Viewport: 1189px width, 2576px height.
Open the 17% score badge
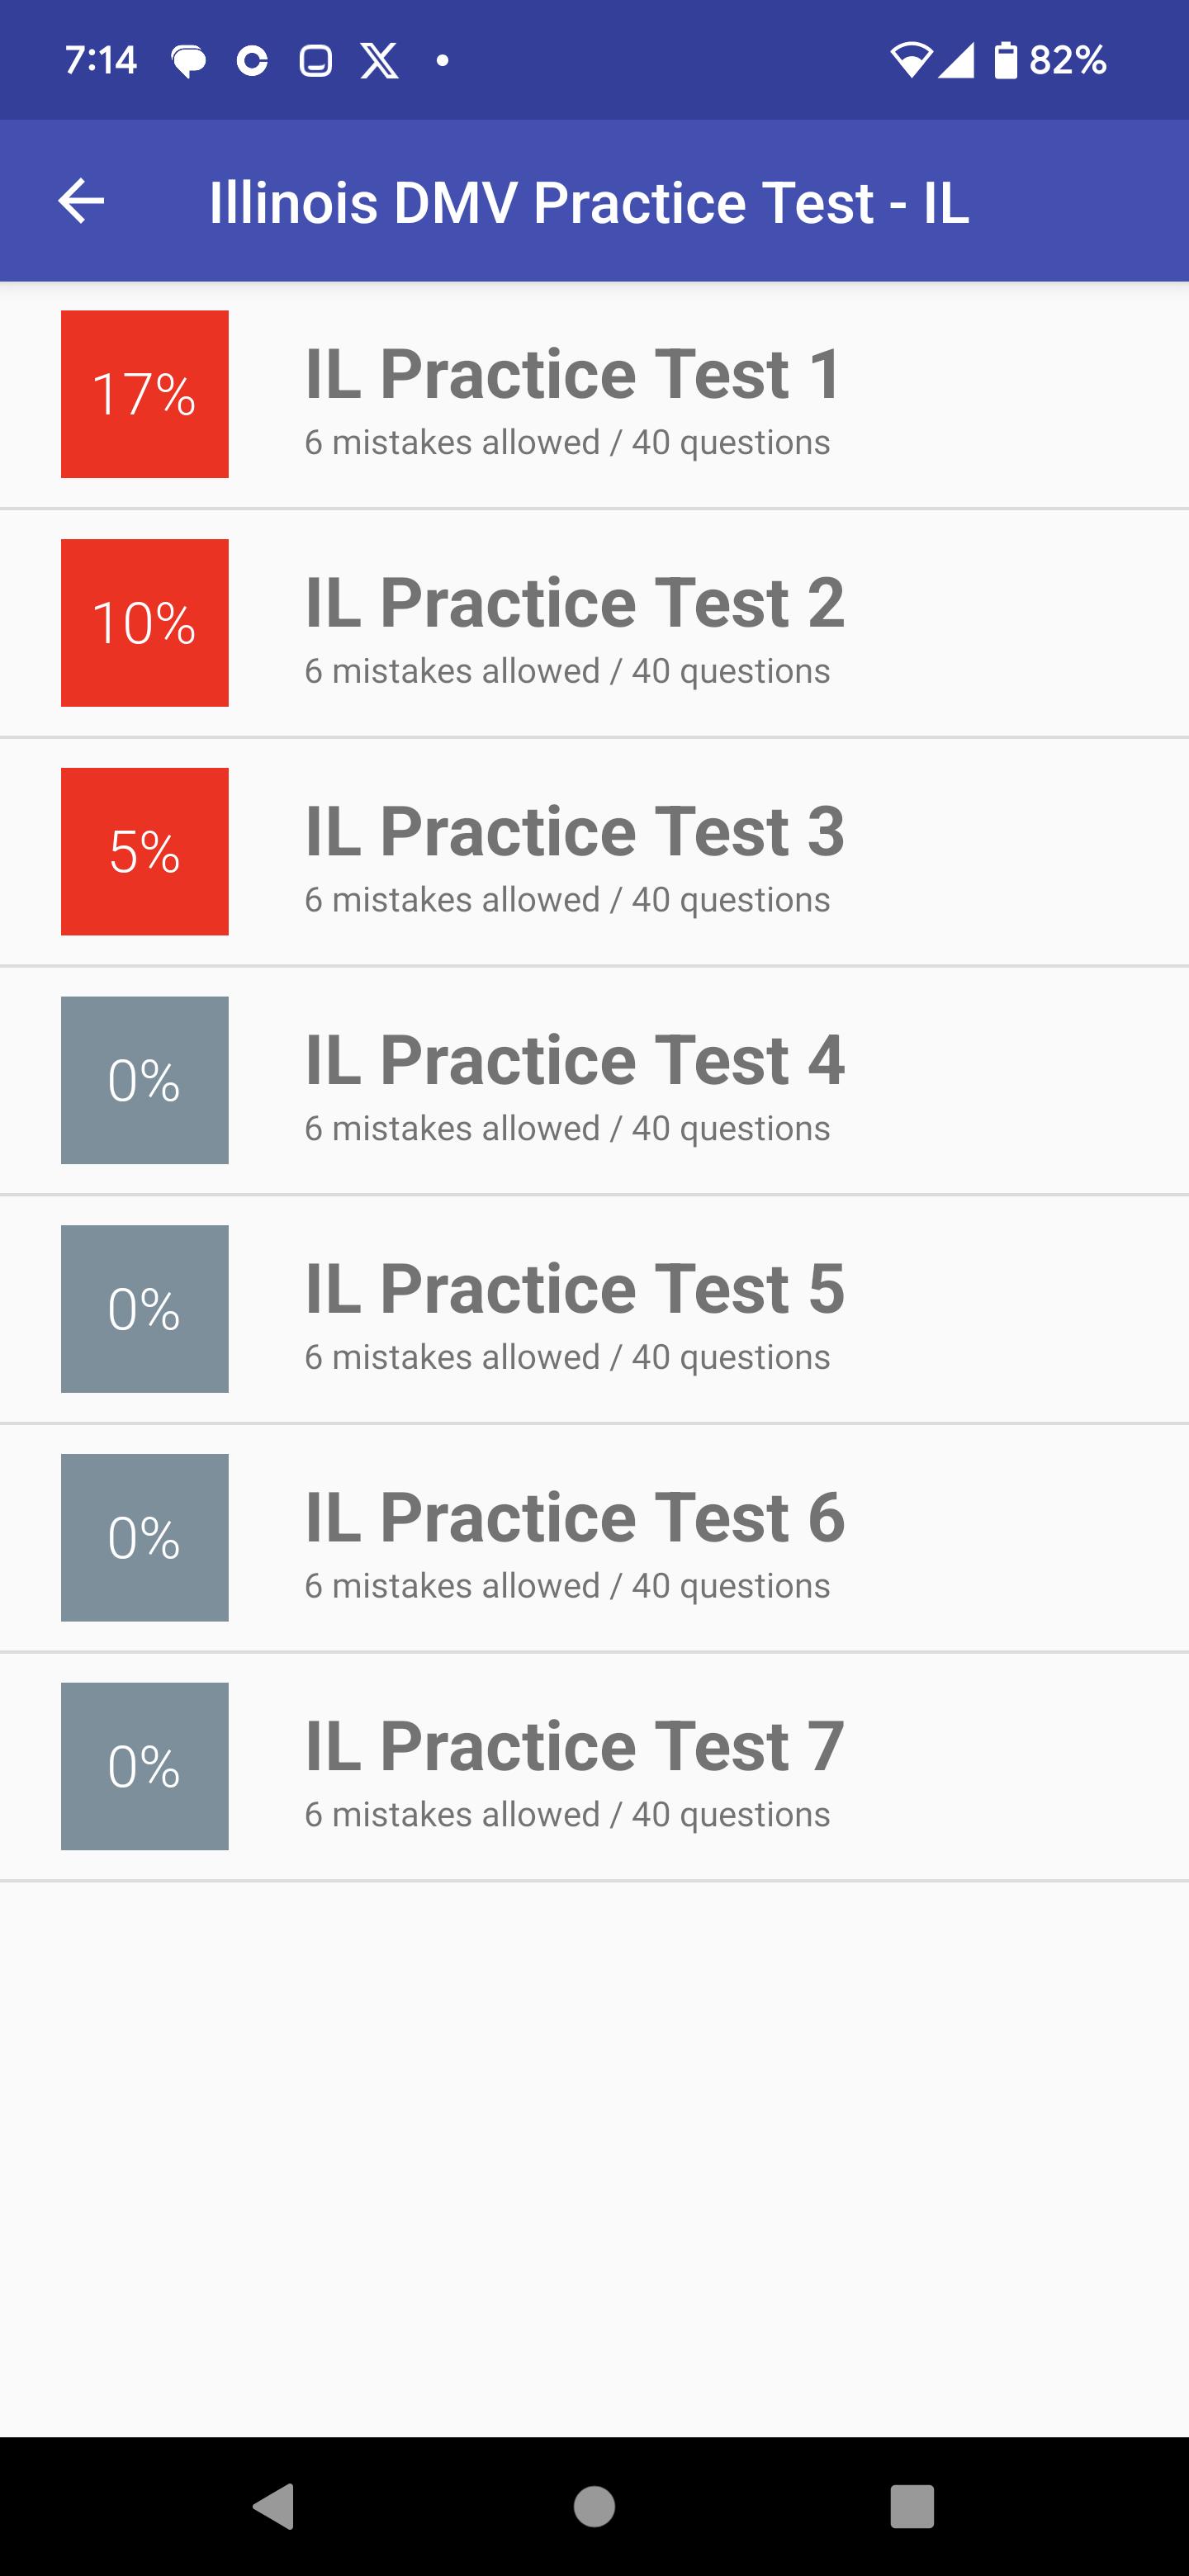click(145, 394)
